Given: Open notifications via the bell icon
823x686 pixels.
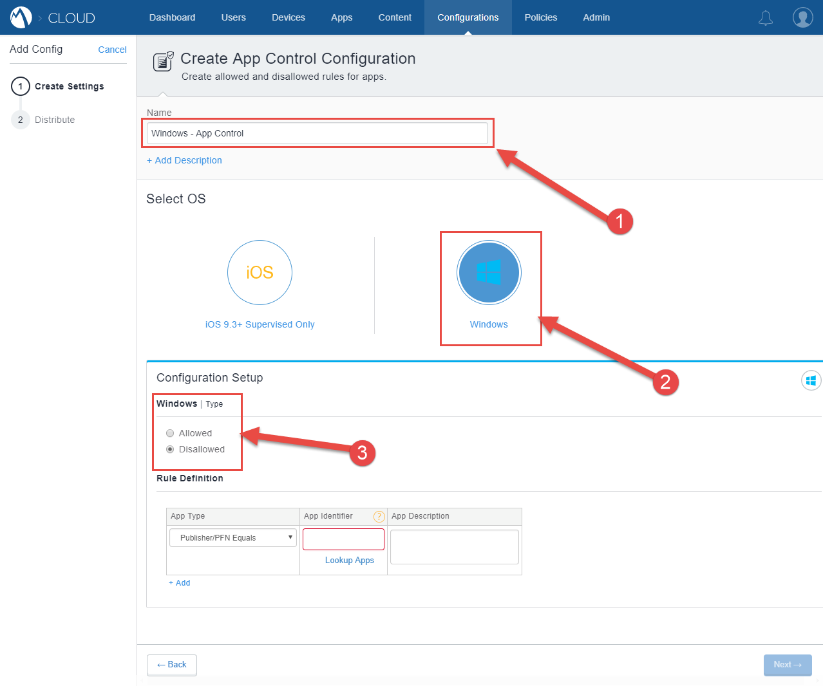Looking at the screenshot, I should pyautogui.click(x=765, y=17).
